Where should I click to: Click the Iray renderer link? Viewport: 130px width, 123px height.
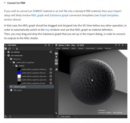tap(47, 30)
